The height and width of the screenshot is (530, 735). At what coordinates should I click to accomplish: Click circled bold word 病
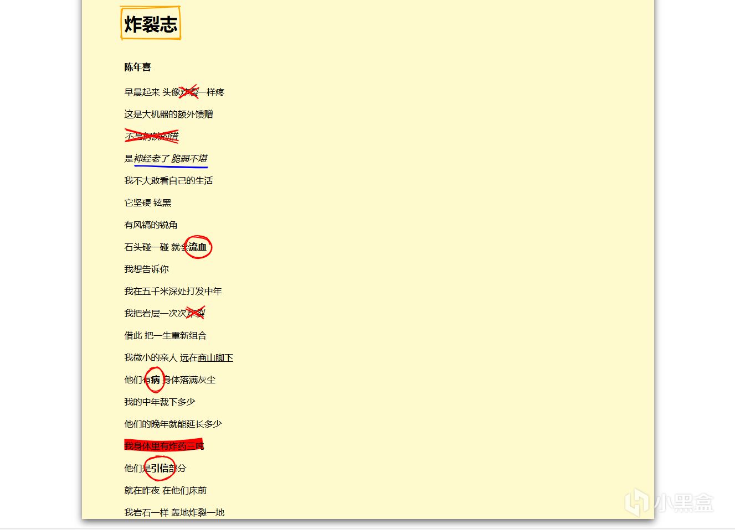156,380
